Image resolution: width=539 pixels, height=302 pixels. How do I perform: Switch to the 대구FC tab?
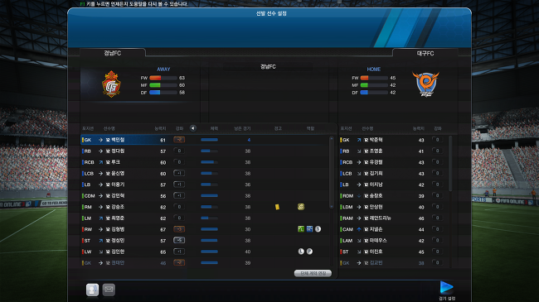pyautogui.click(x=425, y=53)
